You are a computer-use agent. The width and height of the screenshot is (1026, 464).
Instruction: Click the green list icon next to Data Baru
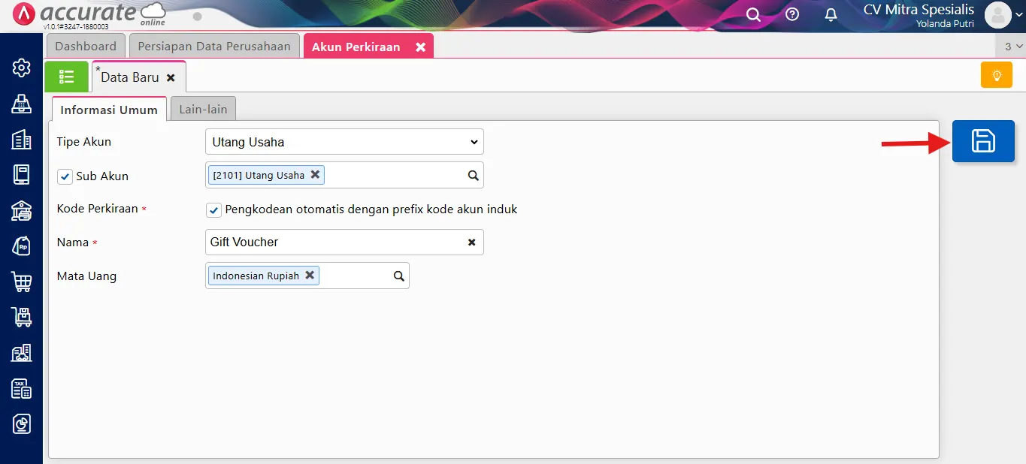pyautogui.click(x=66, y=76)
